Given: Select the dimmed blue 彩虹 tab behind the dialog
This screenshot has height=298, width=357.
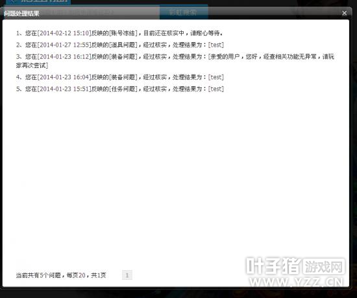Looking at the screenshot, I should pyautogui.click(x=184, y=12).
